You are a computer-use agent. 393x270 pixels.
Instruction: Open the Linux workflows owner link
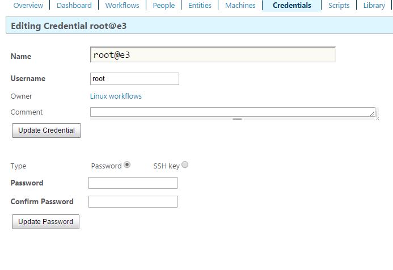click(116, 96)
